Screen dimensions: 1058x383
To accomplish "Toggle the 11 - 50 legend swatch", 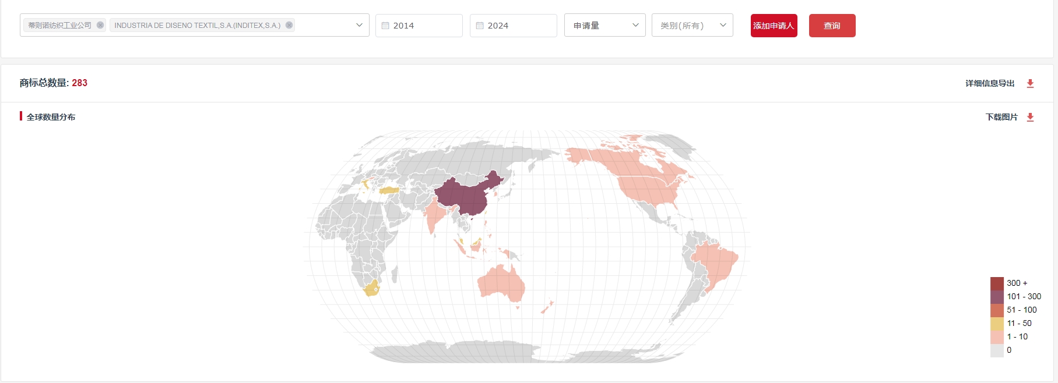I will click(997, 324).
